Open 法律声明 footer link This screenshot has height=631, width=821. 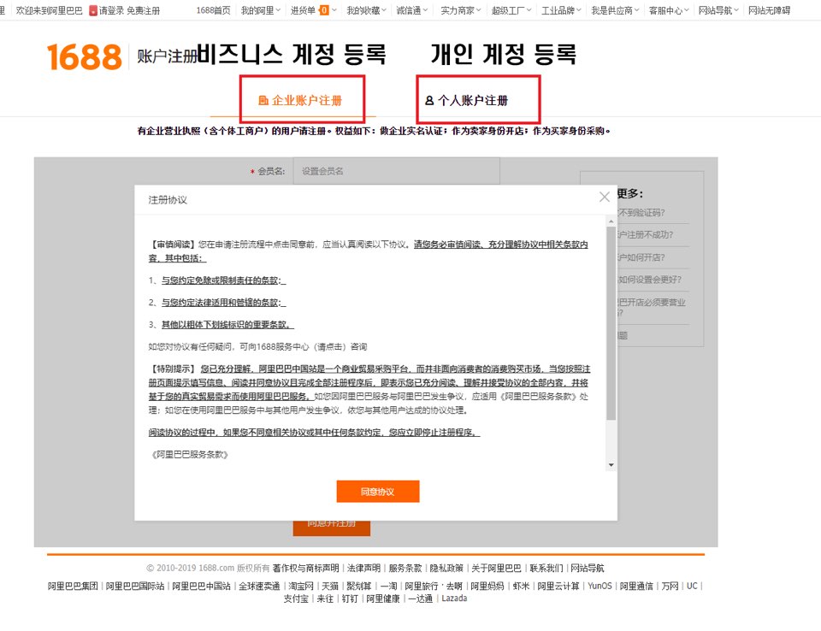coord(364,569)
